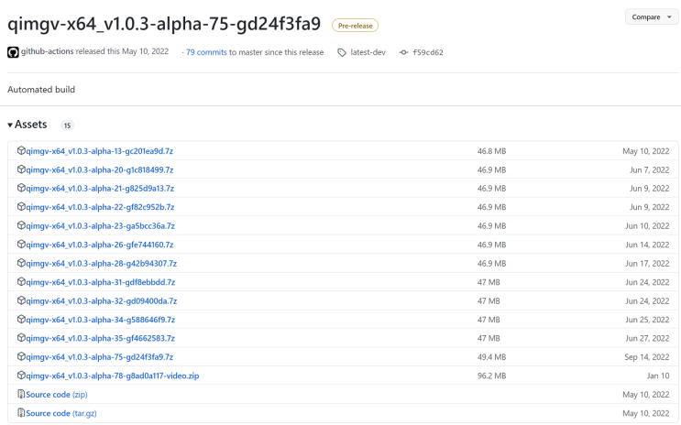Click package icon for alpha-31 asset
Image resolution: width=681 pixels, height=425 pixels.
21,282
